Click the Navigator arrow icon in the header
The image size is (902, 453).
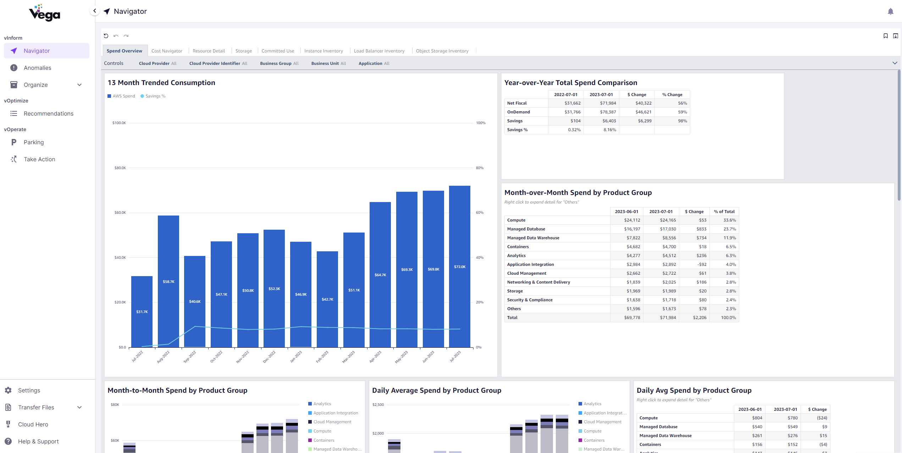click(107, 11)
